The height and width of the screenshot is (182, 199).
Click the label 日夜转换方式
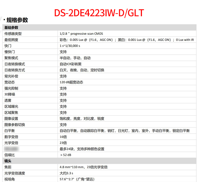(x=15, y=70)
